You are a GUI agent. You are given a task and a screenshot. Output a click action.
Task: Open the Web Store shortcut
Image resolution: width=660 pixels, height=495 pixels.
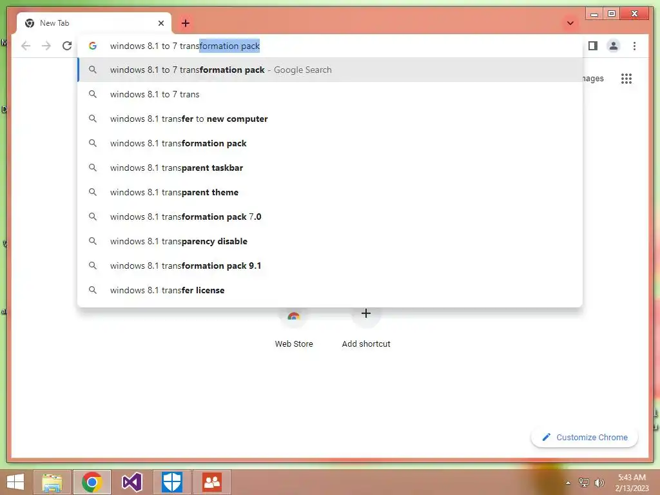[294, 331]
